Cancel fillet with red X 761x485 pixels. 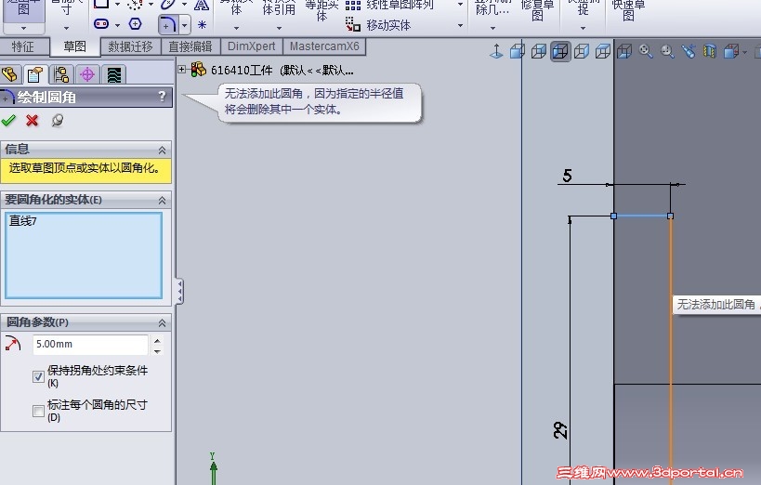click(x=32, y=121)
